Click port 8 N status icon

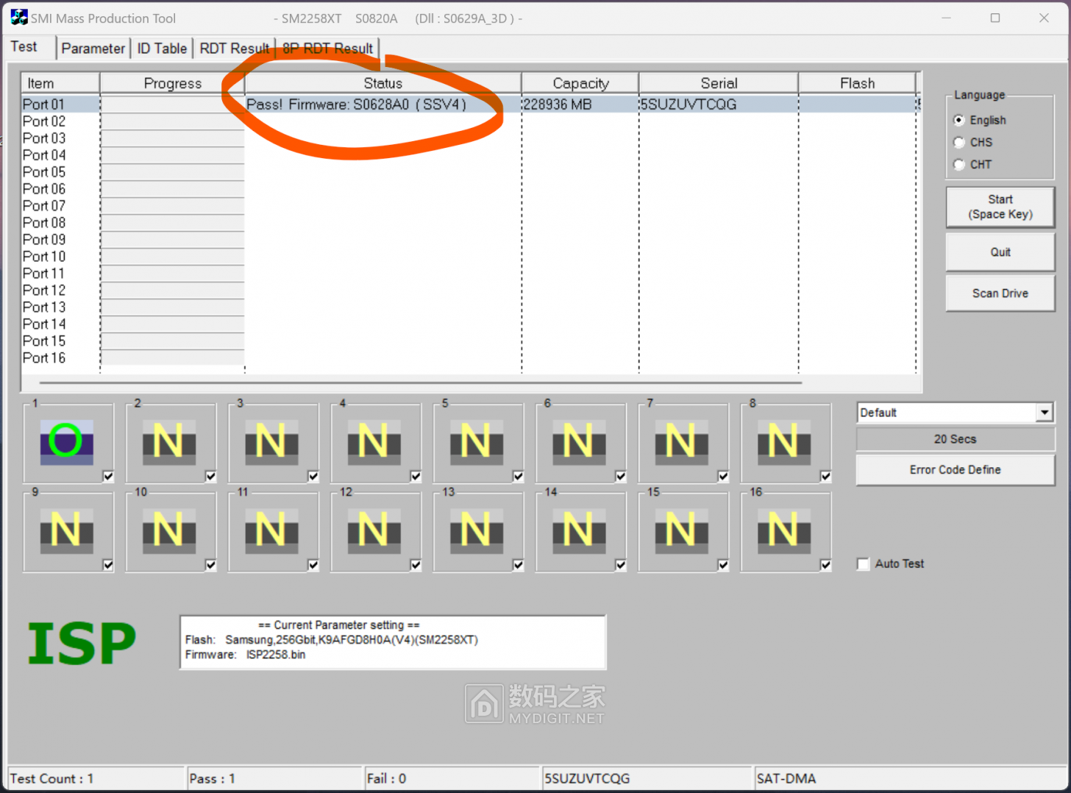(x=784, y=442)
